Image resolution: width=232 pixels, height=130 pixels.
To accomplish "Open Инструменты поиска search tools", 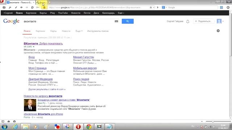I will click(98, 31).
